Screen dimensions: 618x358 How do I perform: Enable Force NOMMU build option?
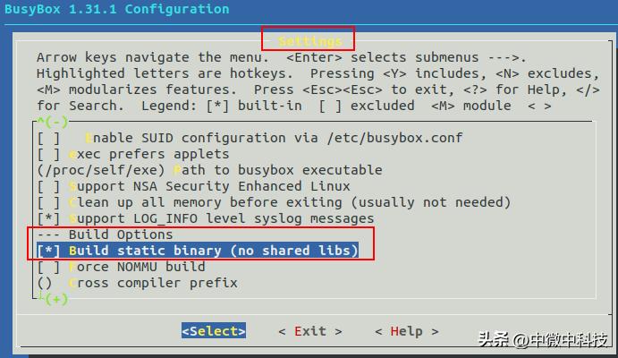(121, 267)
